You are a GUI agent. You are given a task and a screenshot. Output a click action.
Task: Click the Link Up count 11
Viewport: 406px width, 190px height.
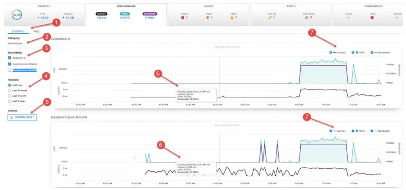click(274, 17)
